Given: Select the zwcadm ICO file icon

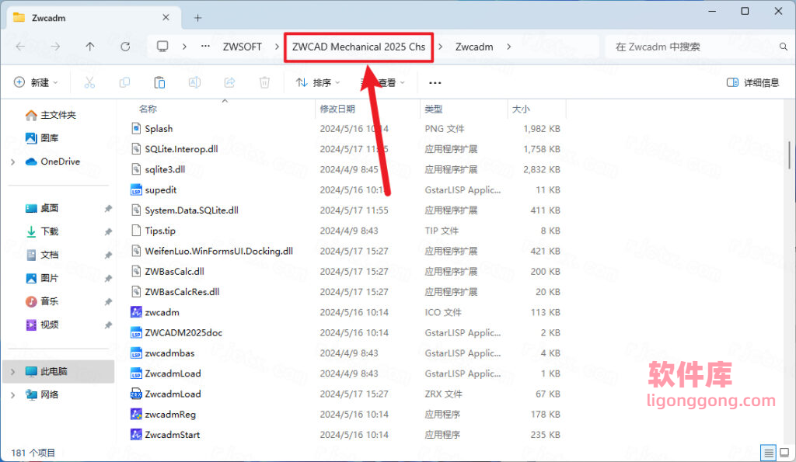Looking at the screenshot, I should 136,312.
